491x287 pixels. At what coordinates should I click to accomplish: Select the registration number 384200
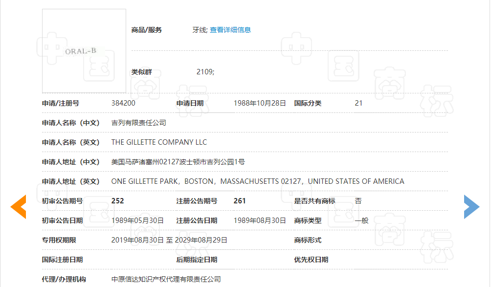point(123,103)
